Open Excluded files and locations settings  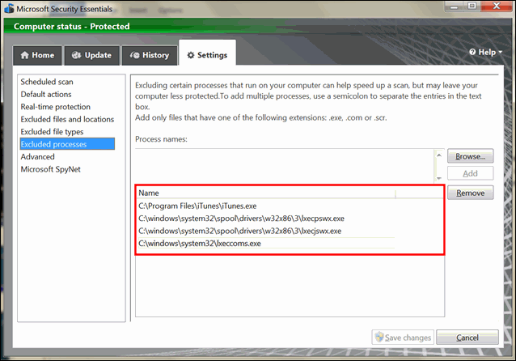[x=67, y=119]
